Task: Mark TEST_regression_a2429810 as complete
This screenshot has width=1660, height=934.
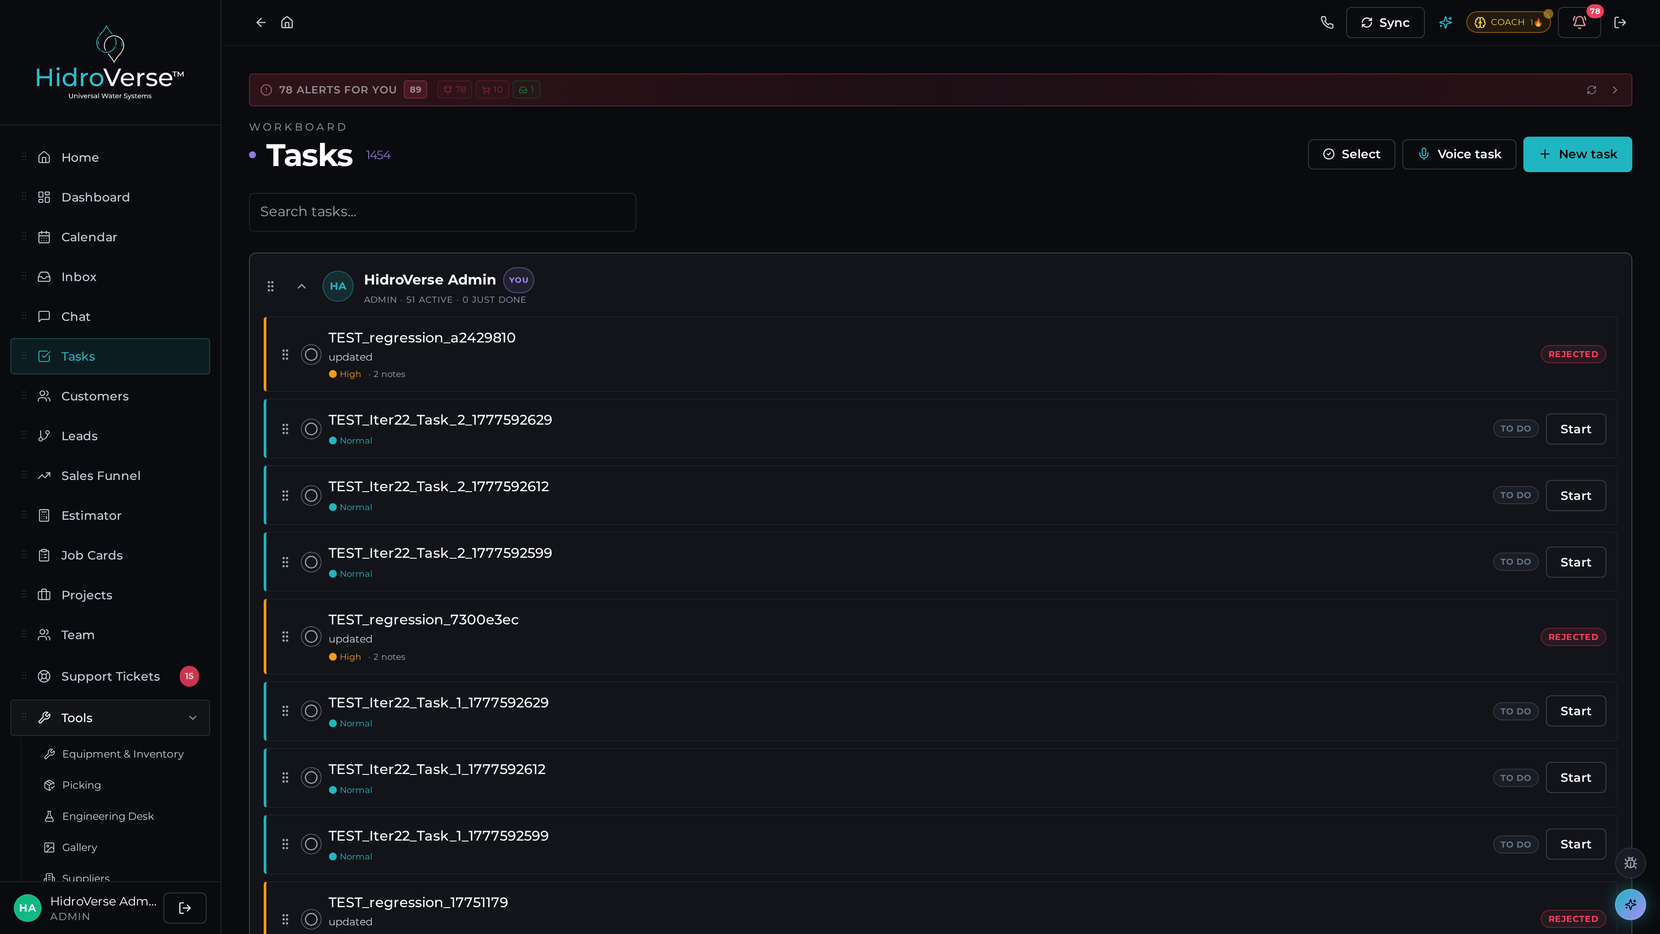Action: (311, 355)
